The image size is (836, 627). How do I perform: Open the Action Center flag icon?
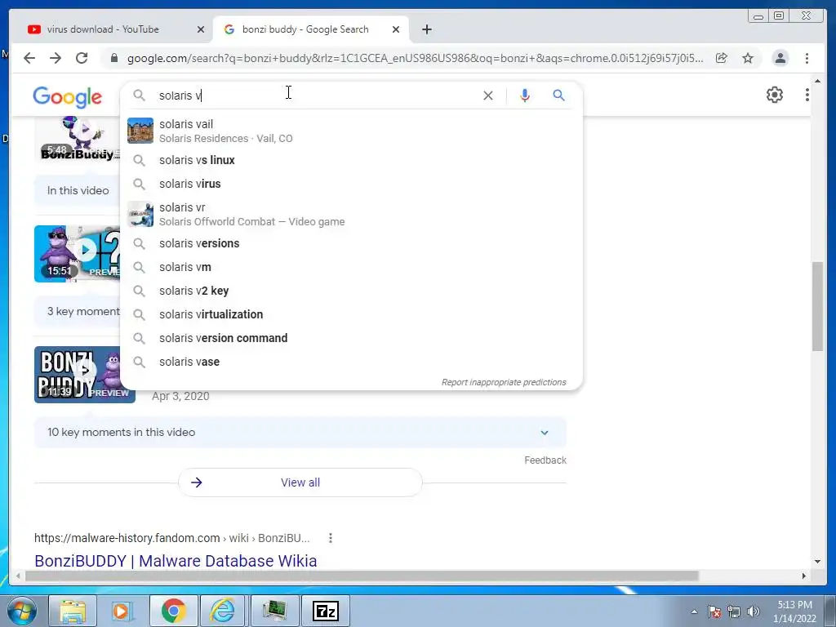tap(714, 611)
